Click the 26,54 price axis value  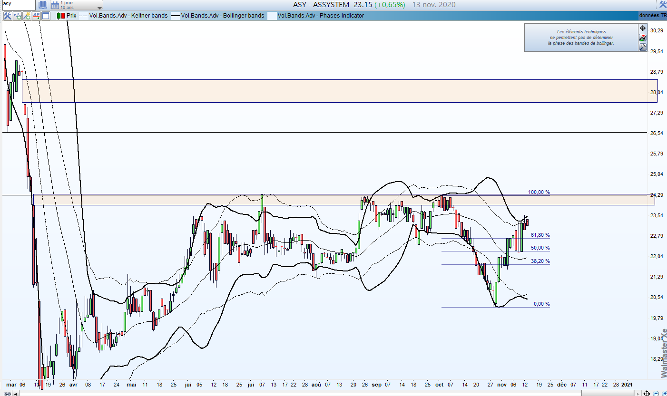[657, 133]
